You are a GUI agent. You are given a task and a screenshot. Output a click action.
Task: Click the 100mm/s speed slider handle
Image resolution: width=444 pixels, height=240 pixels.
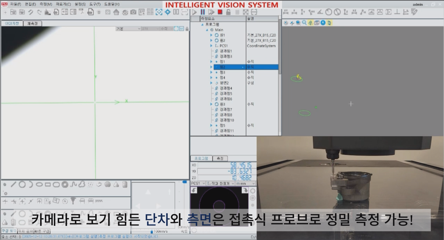click(152, 231)
